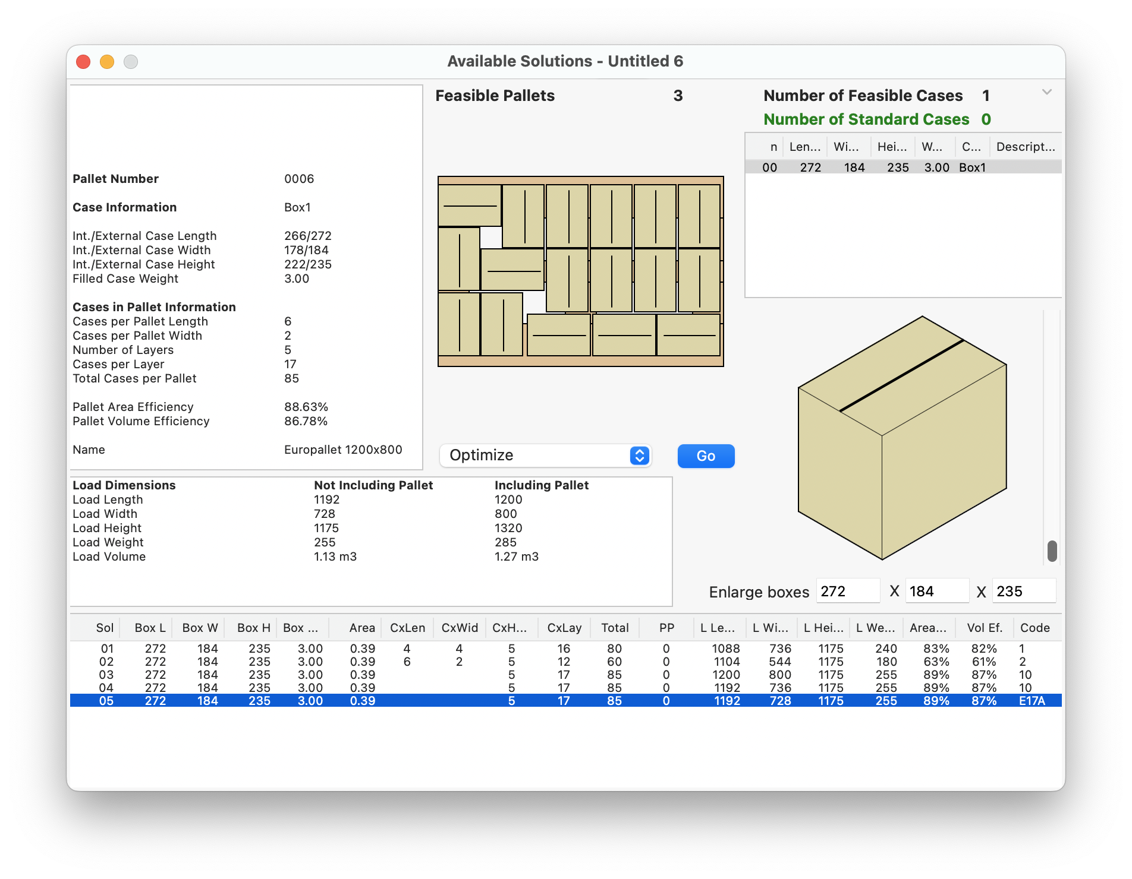Click the Load Volume value 1.13 m3

[335, 557]
